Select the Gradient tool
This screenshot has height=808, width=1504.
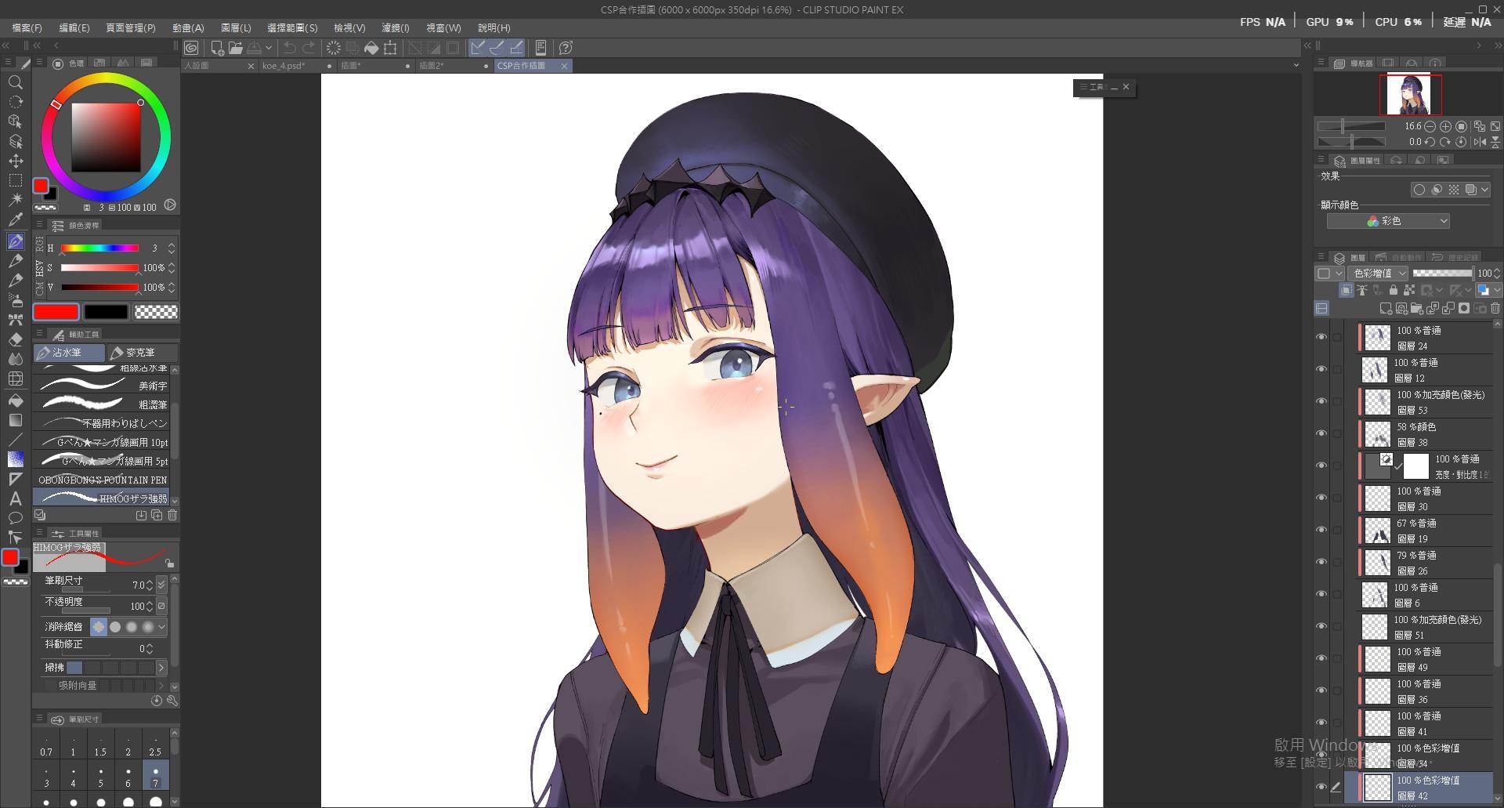pyautogui.click(x=15, y=421)
